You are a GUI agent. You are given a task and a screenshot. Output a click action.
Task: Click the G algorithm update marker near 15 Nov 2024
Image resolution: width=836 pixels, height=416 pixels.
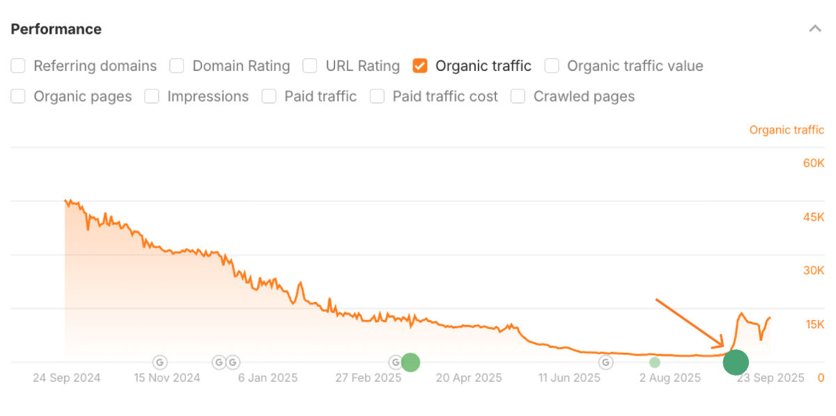159,362
